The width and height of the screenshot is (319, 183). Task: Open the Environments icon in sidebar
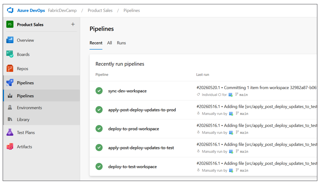(10, 107)
